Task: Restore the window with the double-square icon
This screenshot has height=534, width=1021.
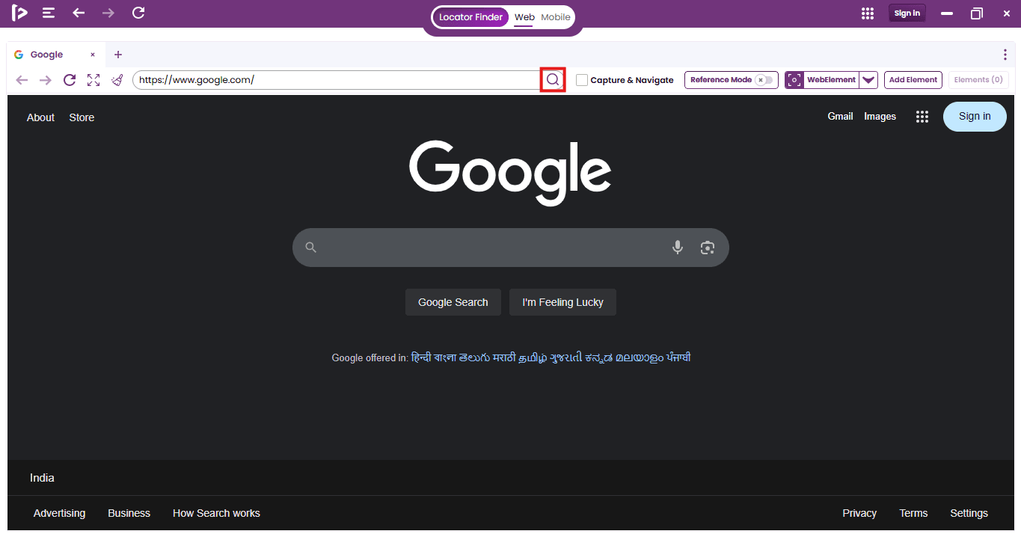Action: pos(977,13)
